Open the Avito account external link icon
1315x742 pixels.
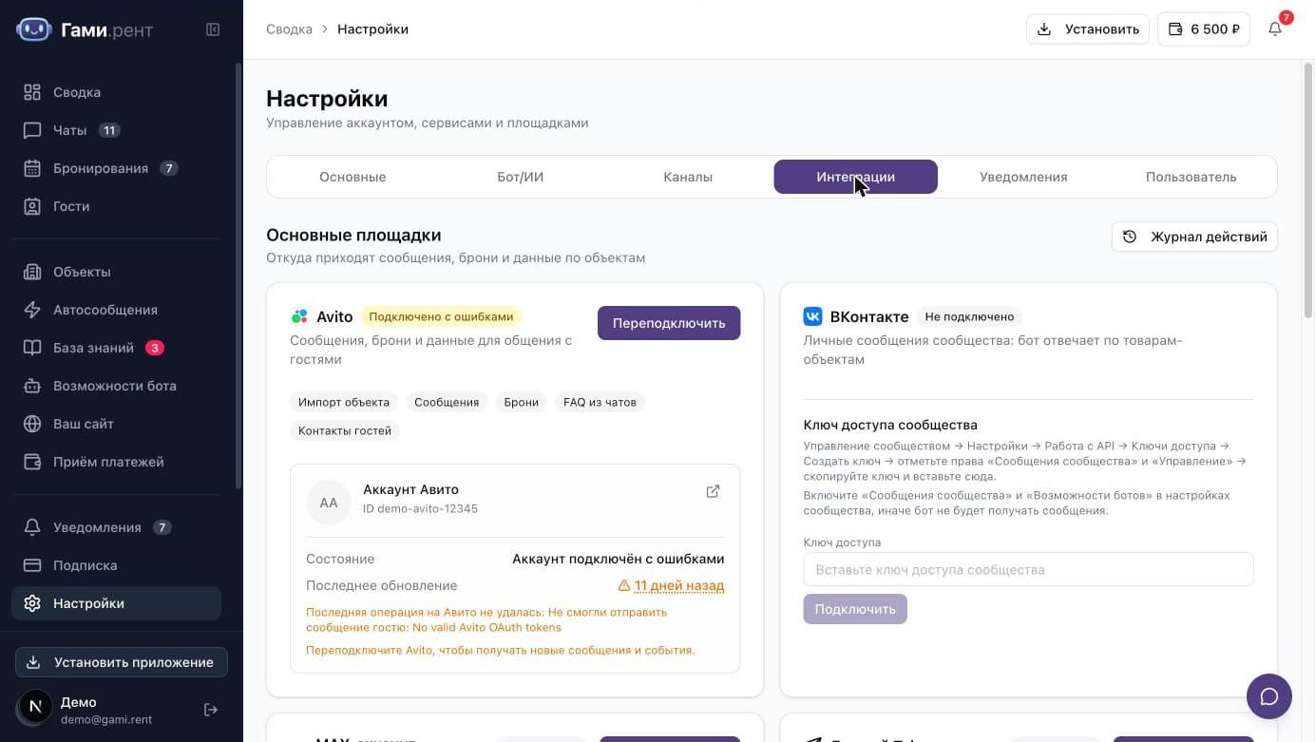(713, 491)
